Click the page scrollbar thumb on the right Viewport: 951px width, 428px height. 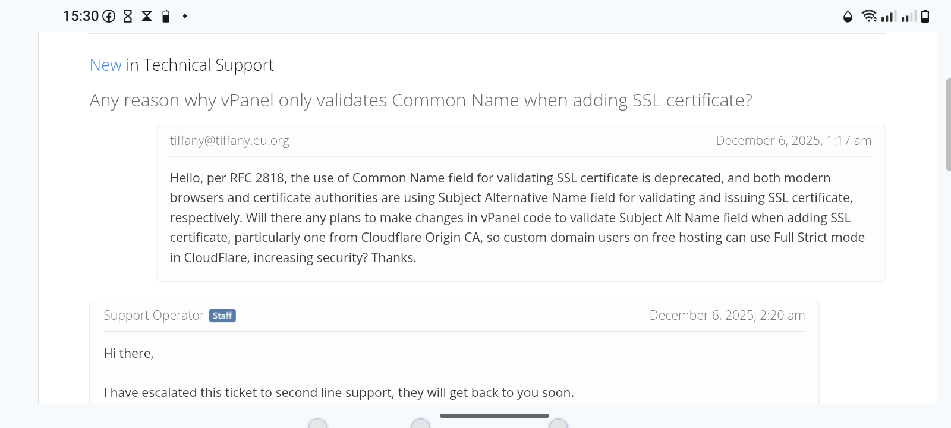(947, 125)
